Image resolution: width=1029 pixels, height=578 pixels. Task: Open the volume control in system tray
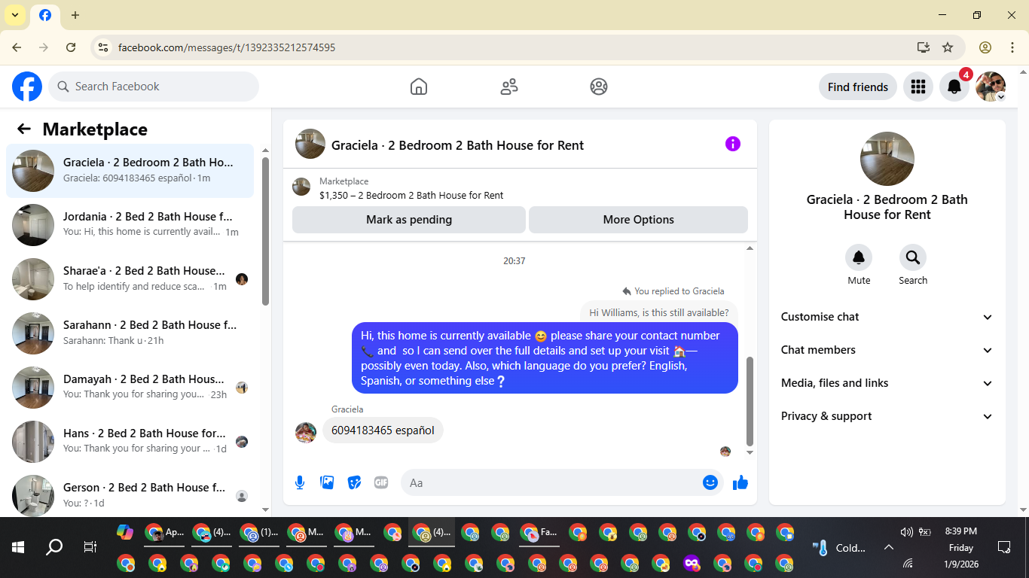click(907, 532)
